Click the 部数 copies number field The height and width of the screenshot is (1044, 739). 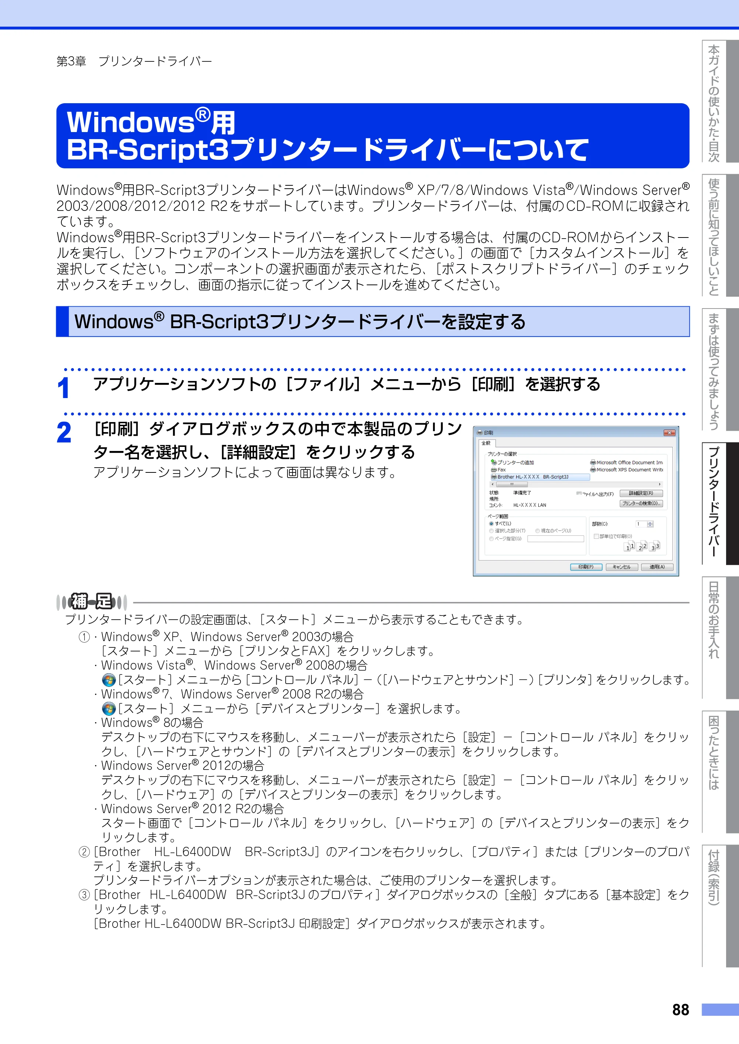point(641,524)
